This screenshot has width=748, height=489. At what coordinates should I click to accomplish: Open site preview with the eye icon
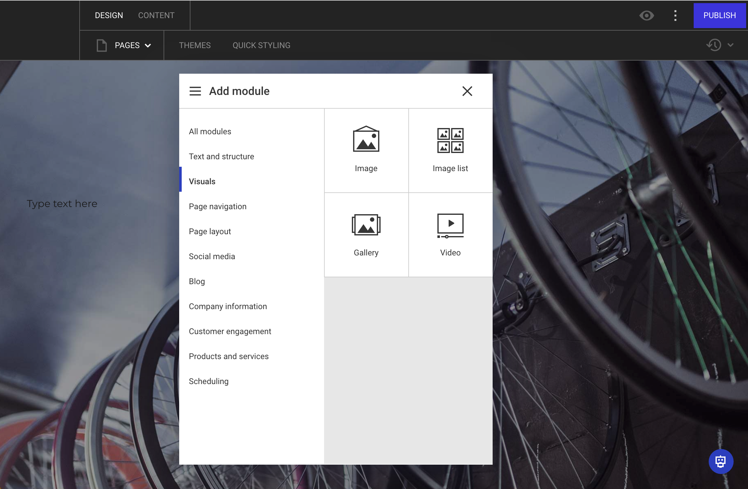[x=647, y=15]
